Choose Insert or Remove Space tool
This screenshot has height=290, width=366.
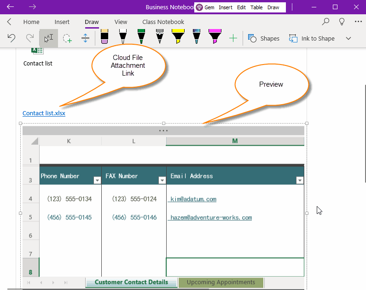(x=86, y=38)
